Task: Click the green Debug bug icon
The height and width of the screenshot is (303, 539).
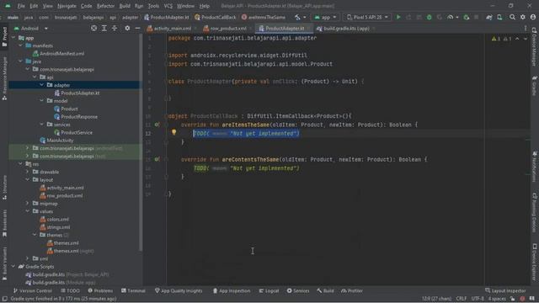Action: tap(429, 17)
